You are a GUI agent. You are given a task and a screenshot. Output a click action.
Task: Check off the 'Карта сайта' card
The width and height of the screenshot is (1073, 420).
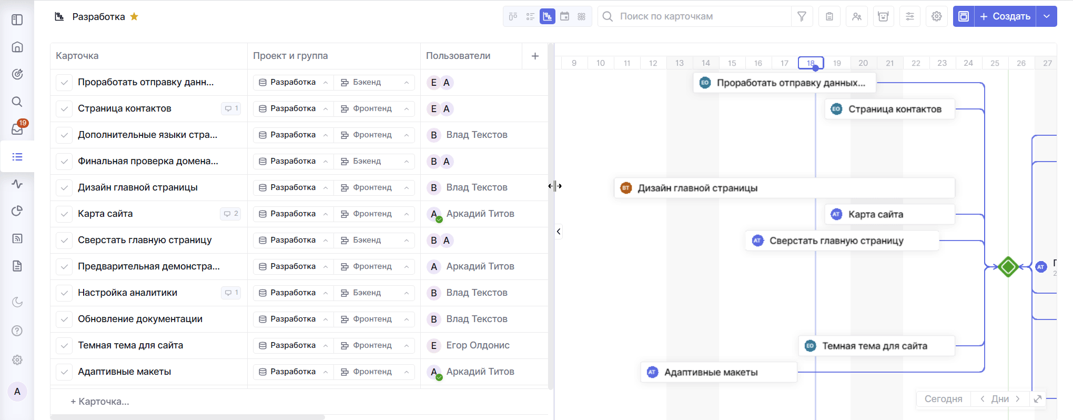click(x=64, y=214)
